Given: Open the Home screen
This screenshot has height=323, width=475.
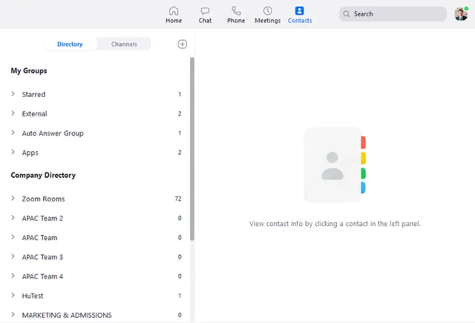Looking at the screenshot, I should [x=174, y=14].
